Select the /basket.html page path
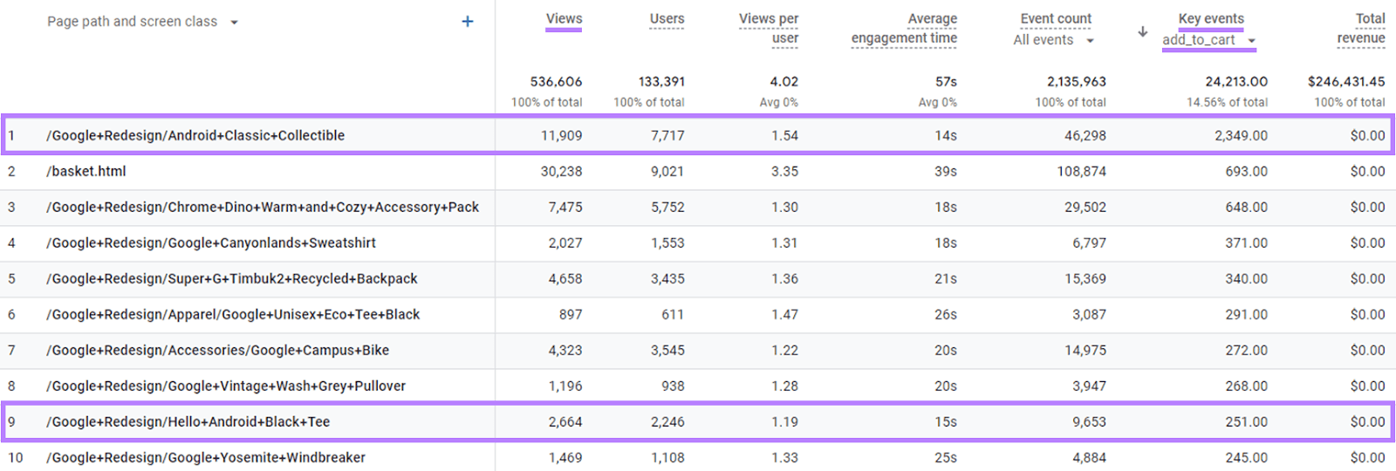 [86, 172]
